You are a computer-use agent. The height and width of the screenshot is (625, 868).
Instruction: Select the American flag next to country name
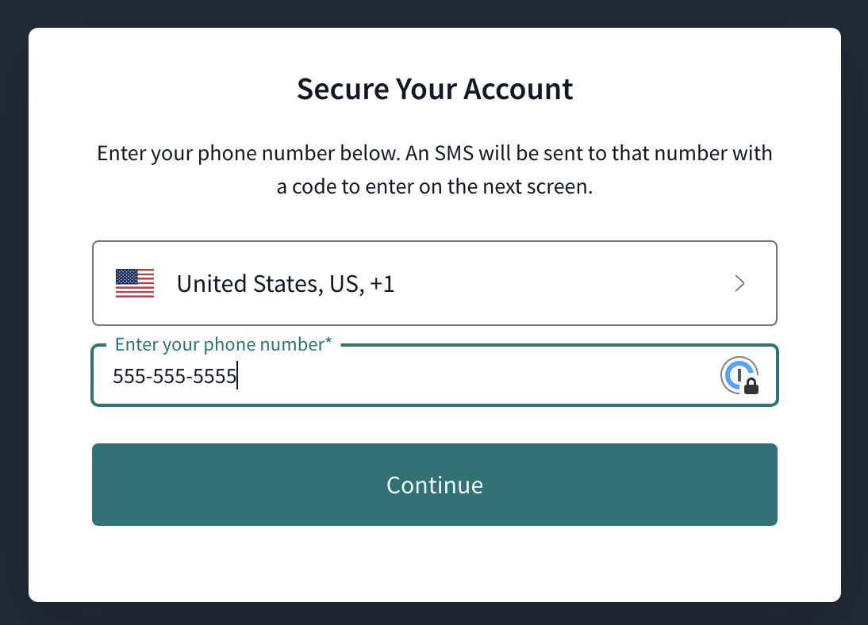(x=134, y=283)
